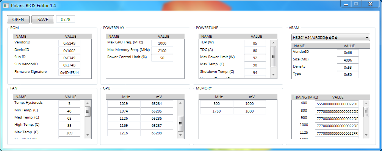Viewport: 382px width, 151px height.
Task: Edit timing value for 400 MHz
Action: click(x=337, y=104)
